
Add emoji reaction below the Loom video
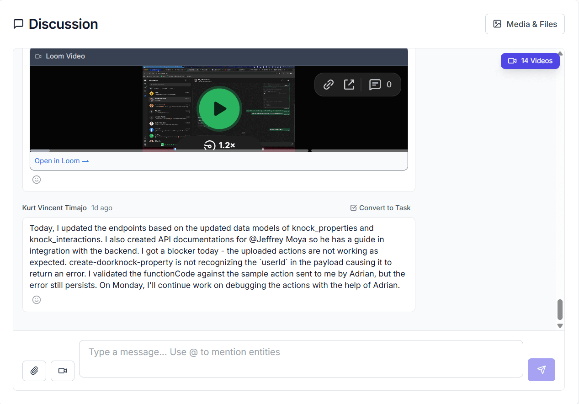[x=37, y=180]
